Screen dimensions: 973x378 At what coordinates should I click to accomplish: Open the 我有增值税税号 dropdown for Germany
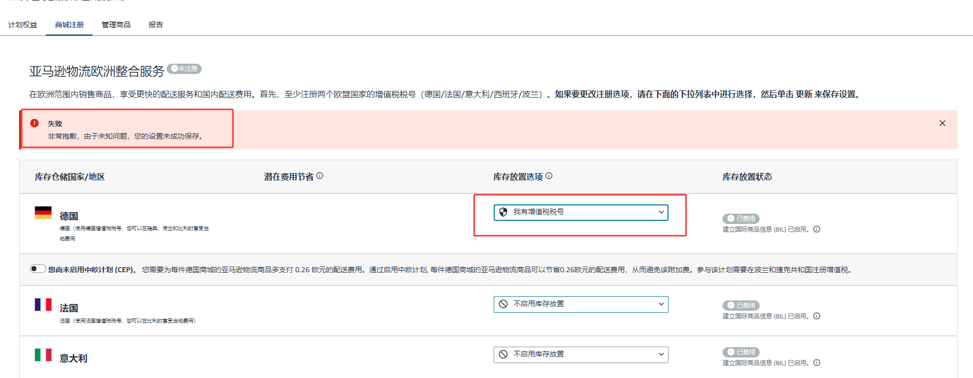pyautogui.click(x=581, y=212)
